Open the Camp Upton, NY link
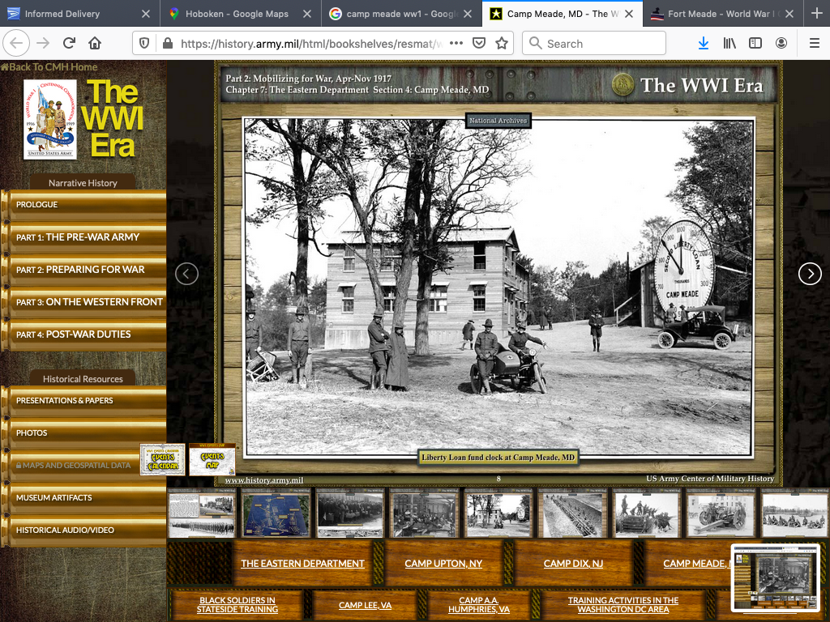Screen dimensions: 830x622 [443, 564]
